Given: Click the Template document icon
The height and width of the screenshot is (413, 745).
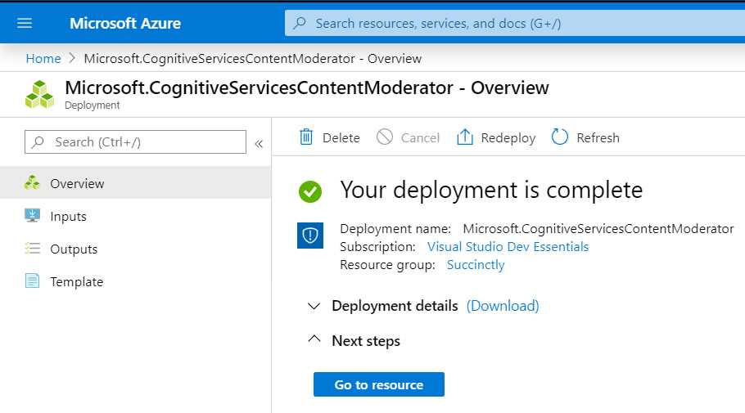Looking at the screenshot, I should 32,281.
